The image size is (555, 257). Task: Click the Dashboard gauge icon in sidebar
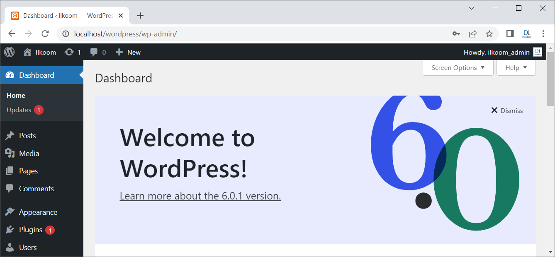10,75
